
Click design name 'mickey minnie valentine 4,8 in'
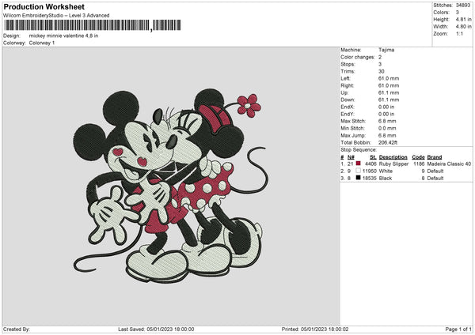63,36
